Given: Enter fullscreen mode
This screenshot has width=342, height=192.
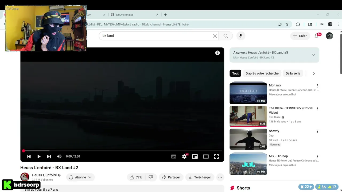Looking at the screenshot, I should click(x=216, y=157).
